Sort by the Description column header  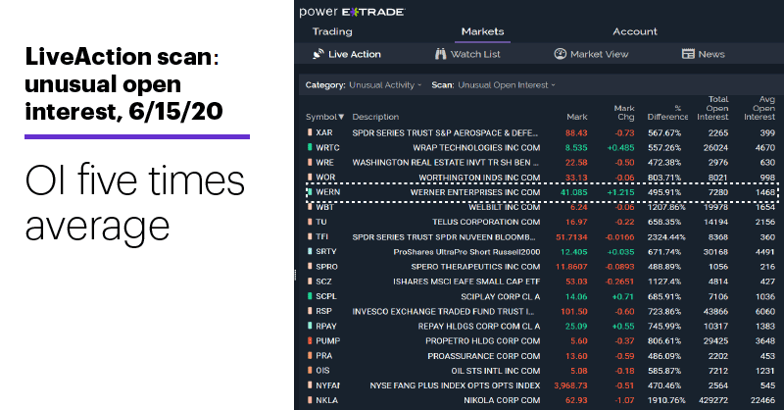(x=375, y=117)
